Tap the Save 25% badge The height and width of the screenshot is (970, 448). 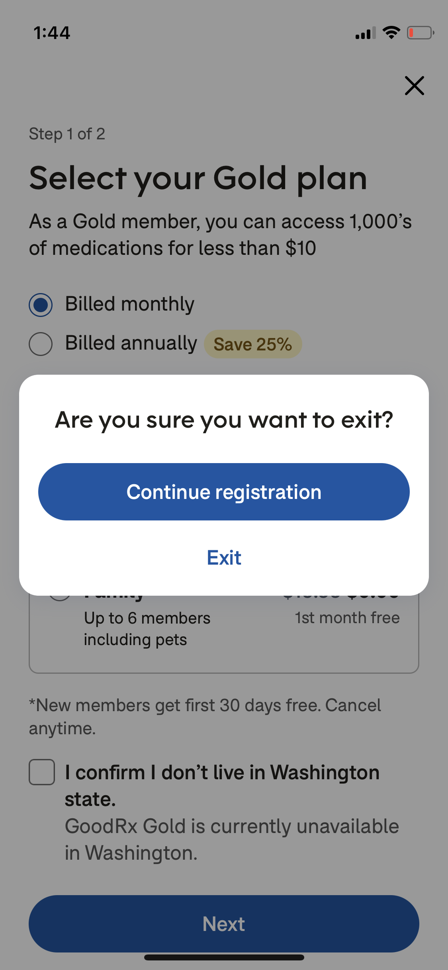tap(253, 344)
